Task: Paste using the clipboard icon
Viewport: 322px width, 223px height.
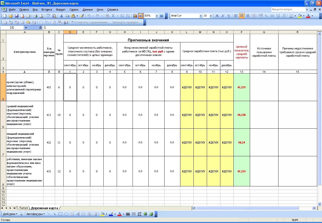Action: [x=73, y=16]
